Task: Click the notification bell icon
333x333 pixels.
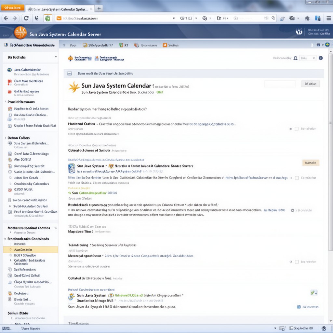Action: (295, 58)
